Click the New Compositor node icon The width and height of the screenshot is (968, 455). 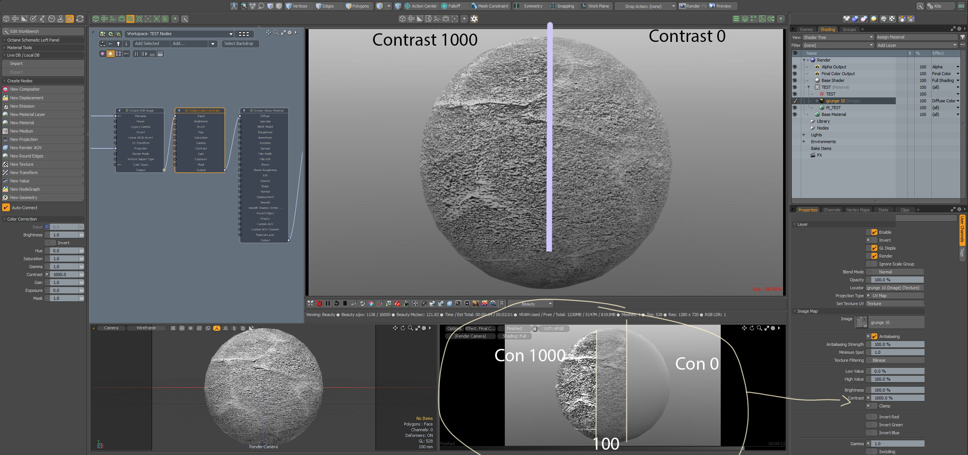click(x=5, y=89)
